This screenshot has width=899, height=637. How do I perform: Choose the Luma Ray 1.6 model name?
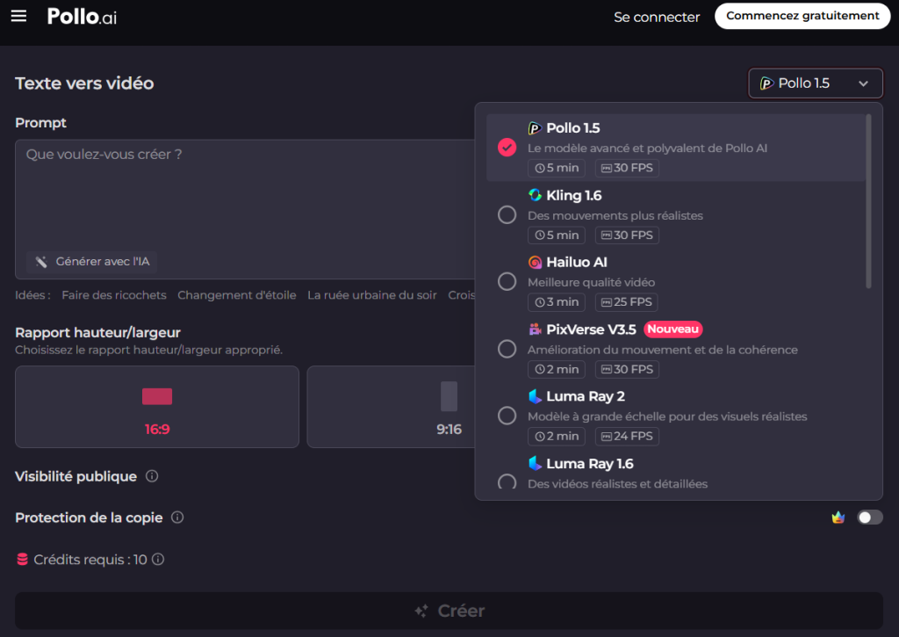(x=590, y=464)
